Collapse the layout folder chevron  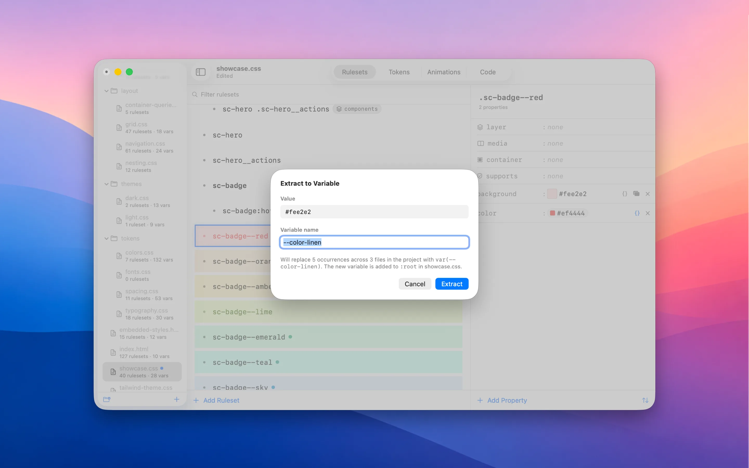(x=106, y=91)
